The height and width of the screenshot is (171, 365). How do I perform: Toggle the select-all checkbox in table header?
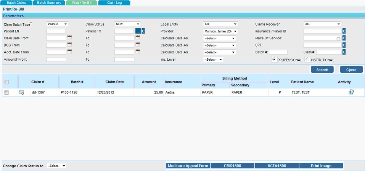tap(6, 82)
